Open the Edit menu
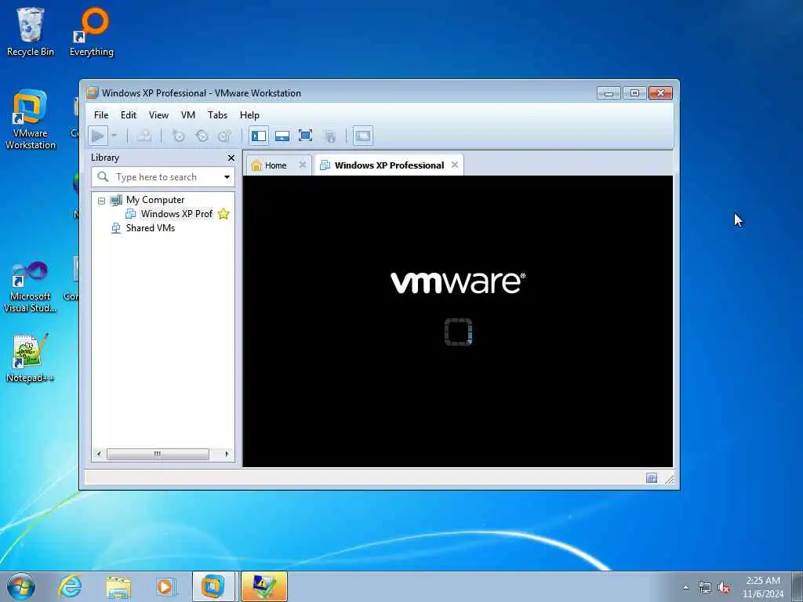The height and width of the screenshot is (602, 803). 129,115
